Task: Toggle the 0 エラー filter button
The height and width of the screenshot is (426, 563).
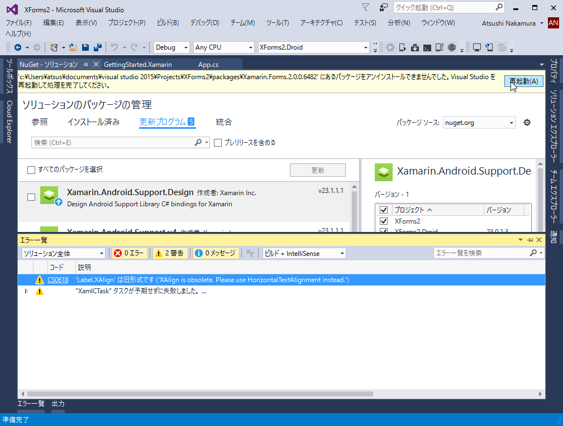Action: coord(130,253)
